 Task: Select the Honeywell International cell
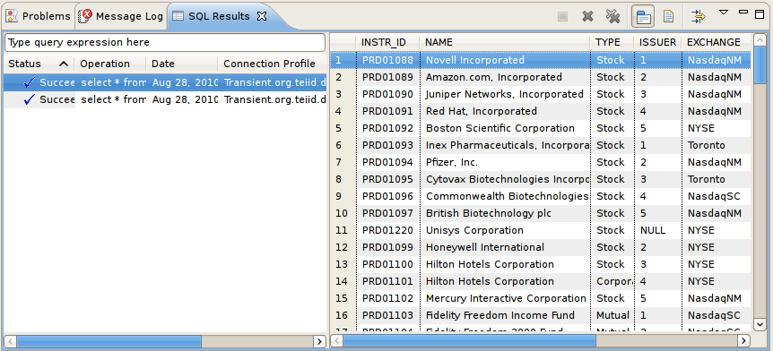tap(505, 247)
